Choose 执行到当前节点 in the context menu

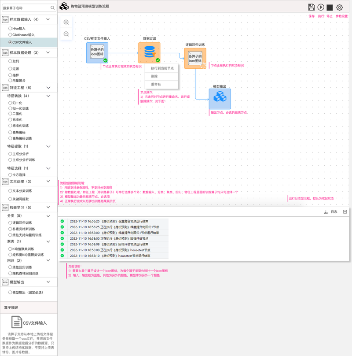pos(161,68)
